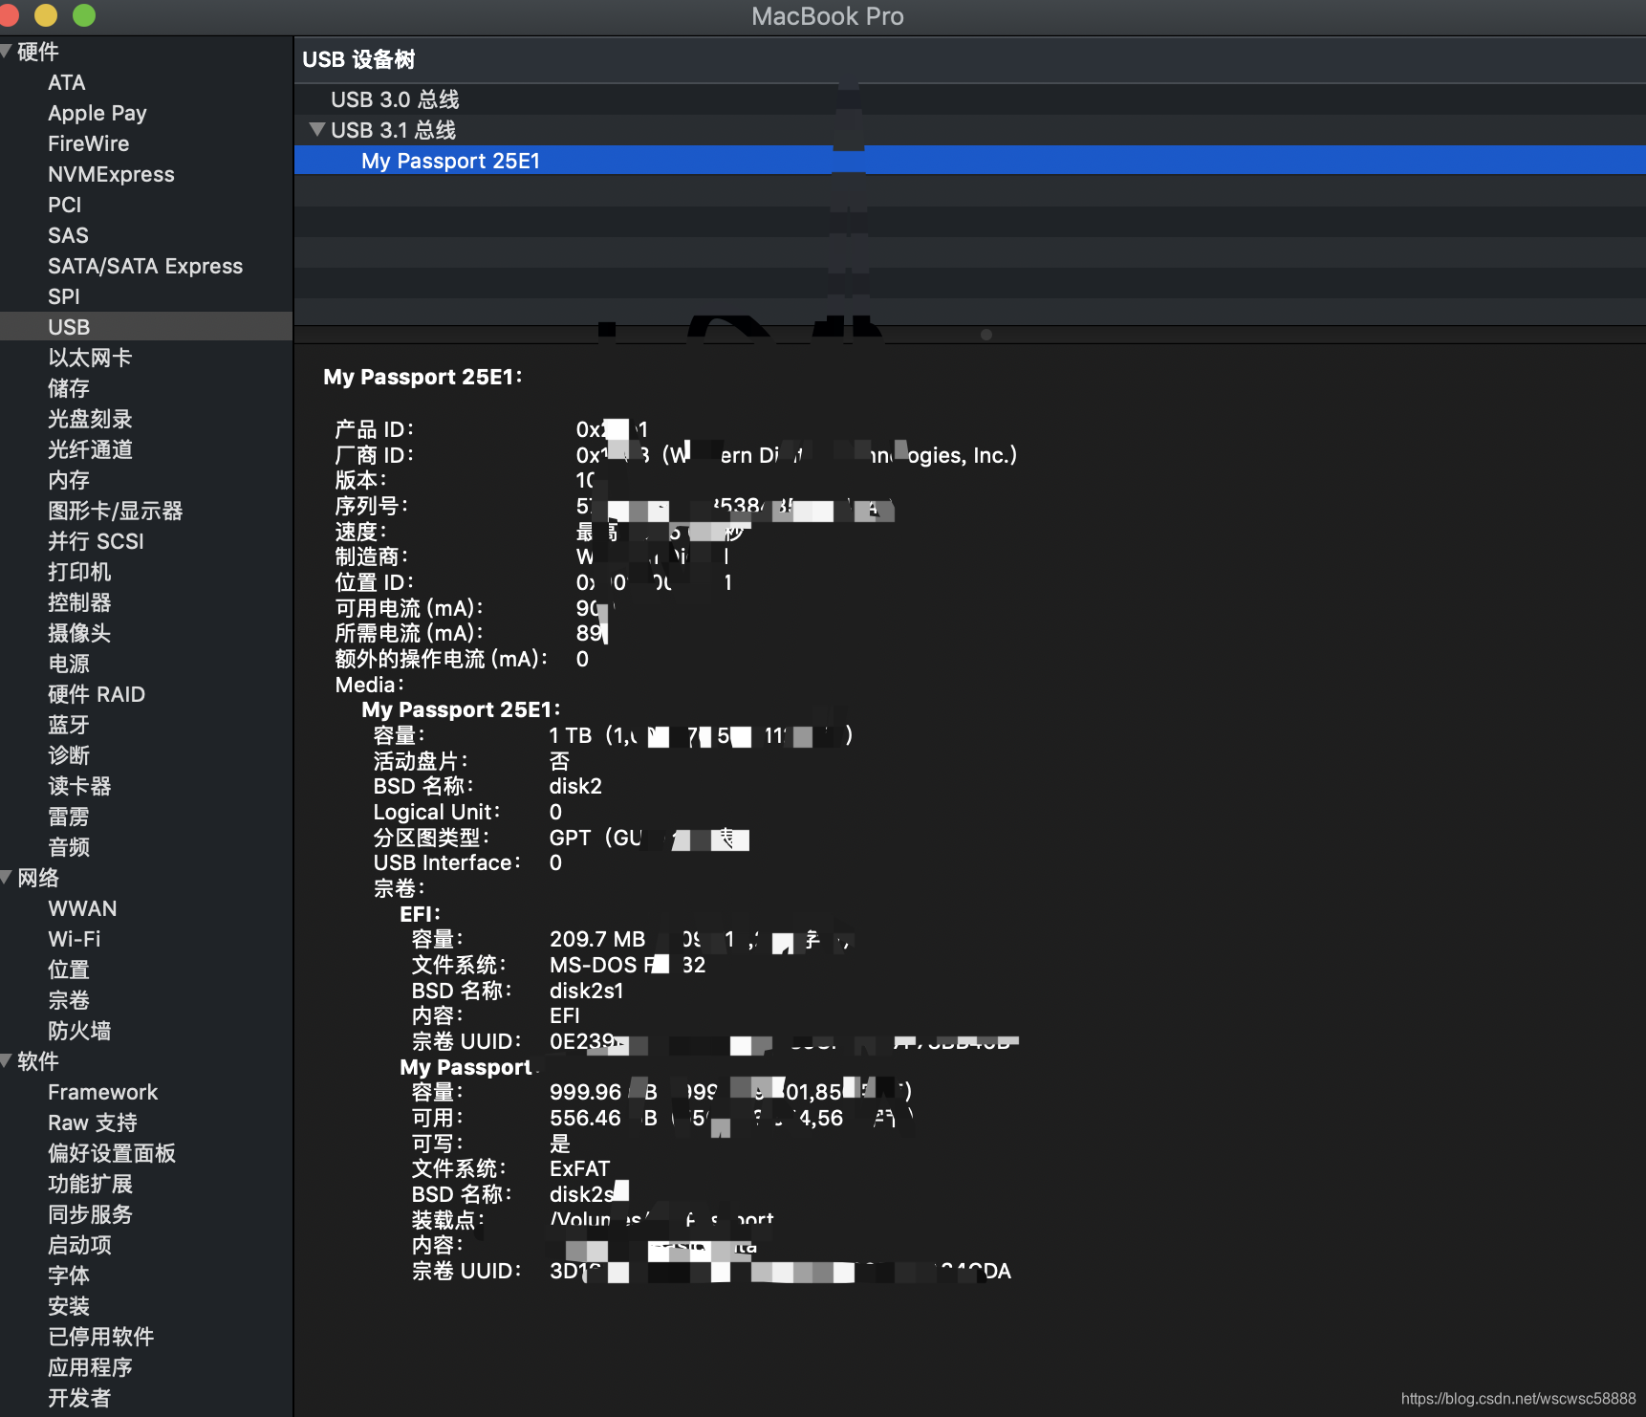Viewport: 1646px width, 1417px height.
Task: Click the green zoom window button
Action: click(x=84, y=15)
